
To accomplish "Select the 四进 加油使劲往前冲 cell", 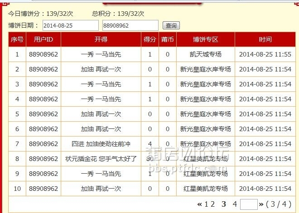I will (x=101, y=144).
